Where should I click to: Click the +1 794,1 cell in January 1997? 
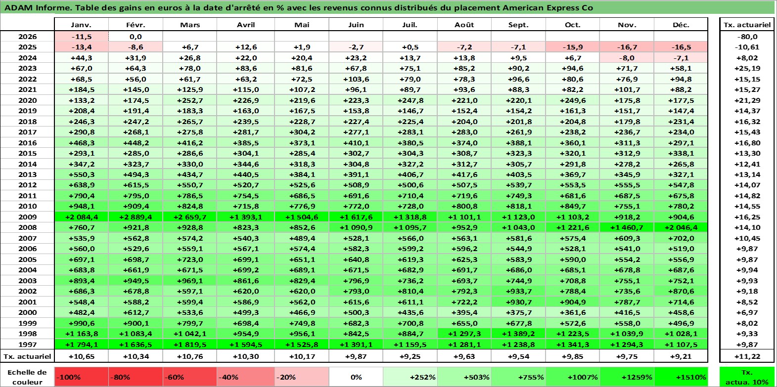81,344
